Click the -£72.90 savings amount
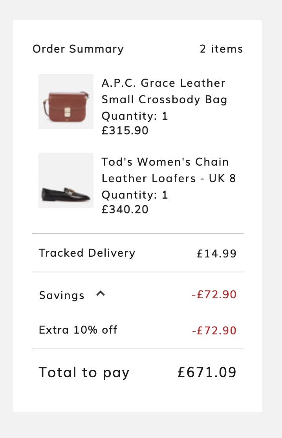Image resolution: width=282 pixels, height=438 pixels. coord(214,295)
